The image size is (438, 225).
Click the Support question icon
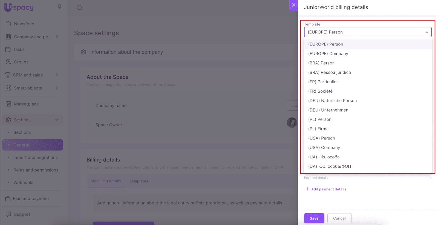coord(8,214)
